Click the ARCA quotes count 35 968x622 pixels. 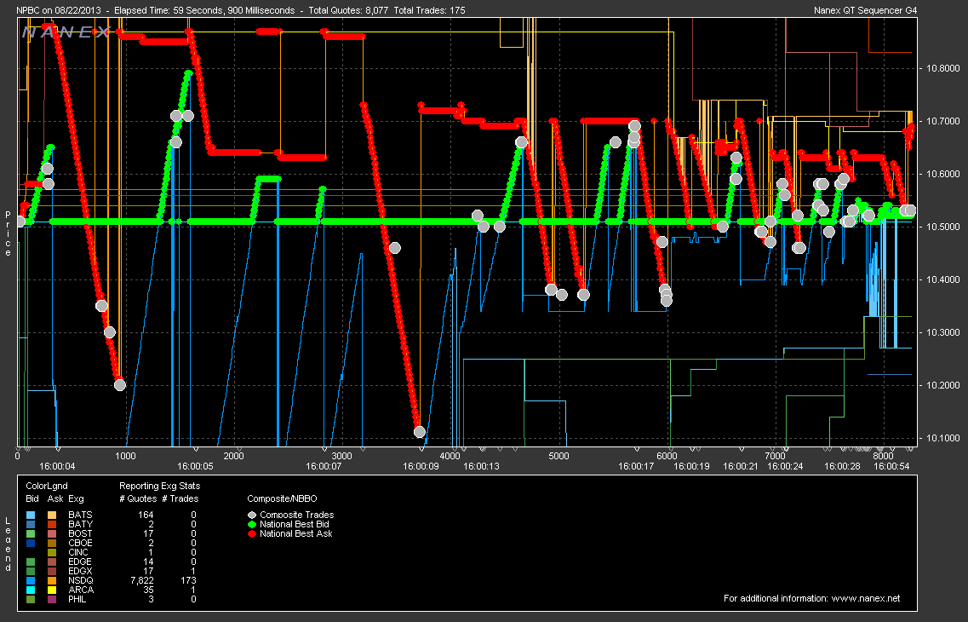click(x=148, y=590)
